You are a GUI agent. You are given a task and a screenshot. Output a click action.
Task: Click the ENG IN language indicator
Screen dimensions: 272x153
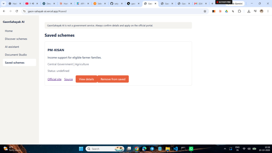click(x=237, y=149)
